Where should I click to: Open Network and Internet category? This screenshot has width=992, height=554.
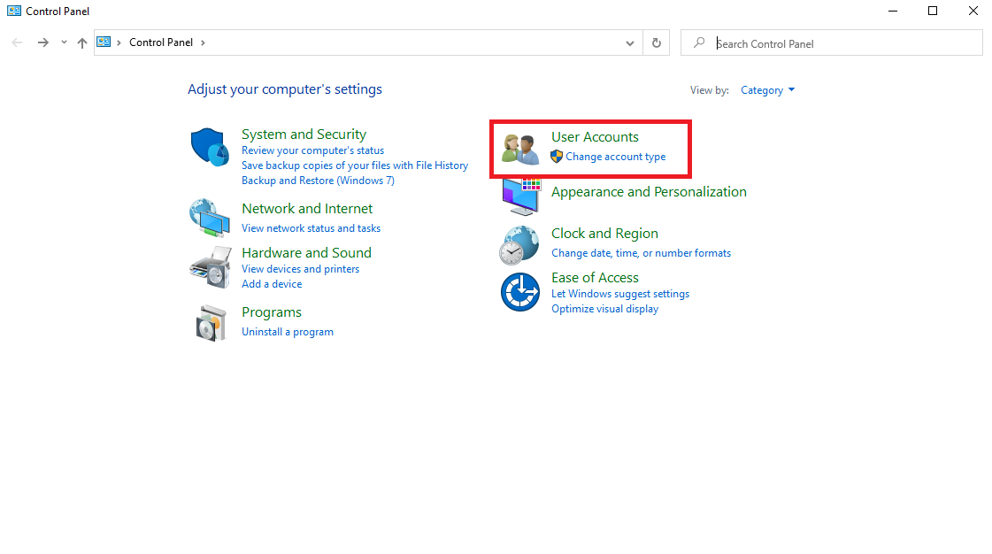307,209
